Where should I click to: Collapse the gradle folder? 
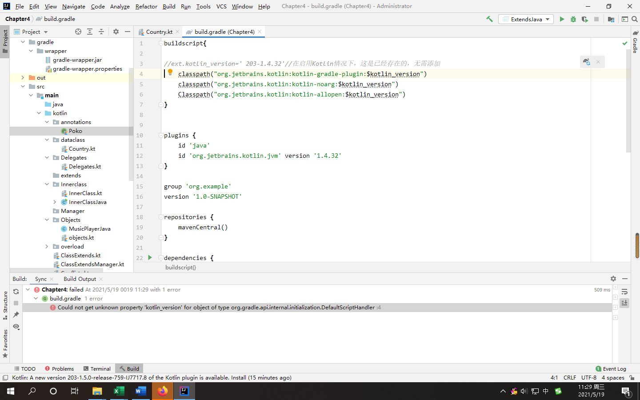pos(23,42)
